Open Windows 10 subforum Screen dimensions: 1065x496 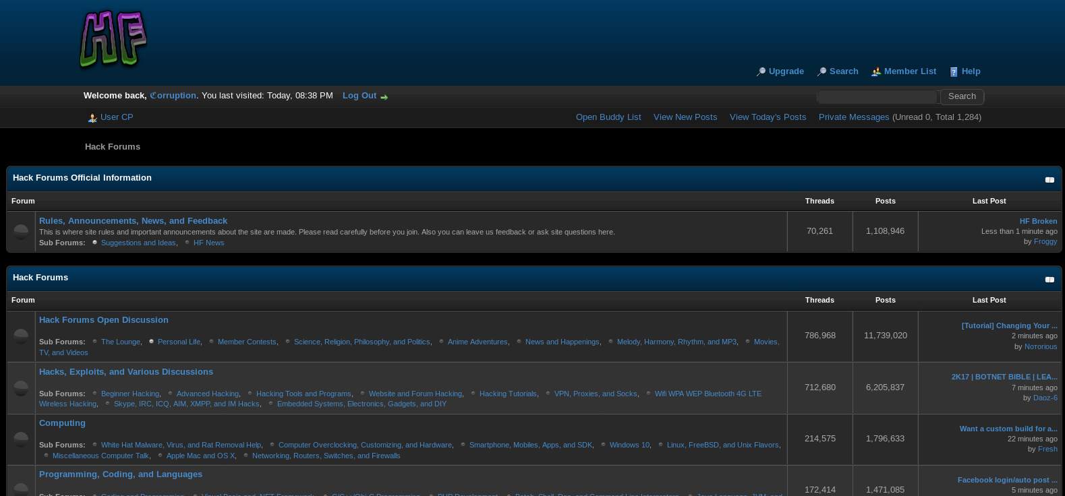629,445
